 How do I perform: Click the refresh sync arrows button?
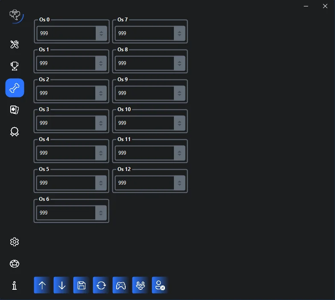click(x=101, y=285)
